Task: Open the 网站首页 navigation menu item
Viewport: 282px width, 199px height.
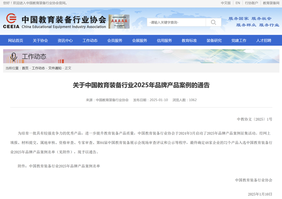Action: click(15, 40)
